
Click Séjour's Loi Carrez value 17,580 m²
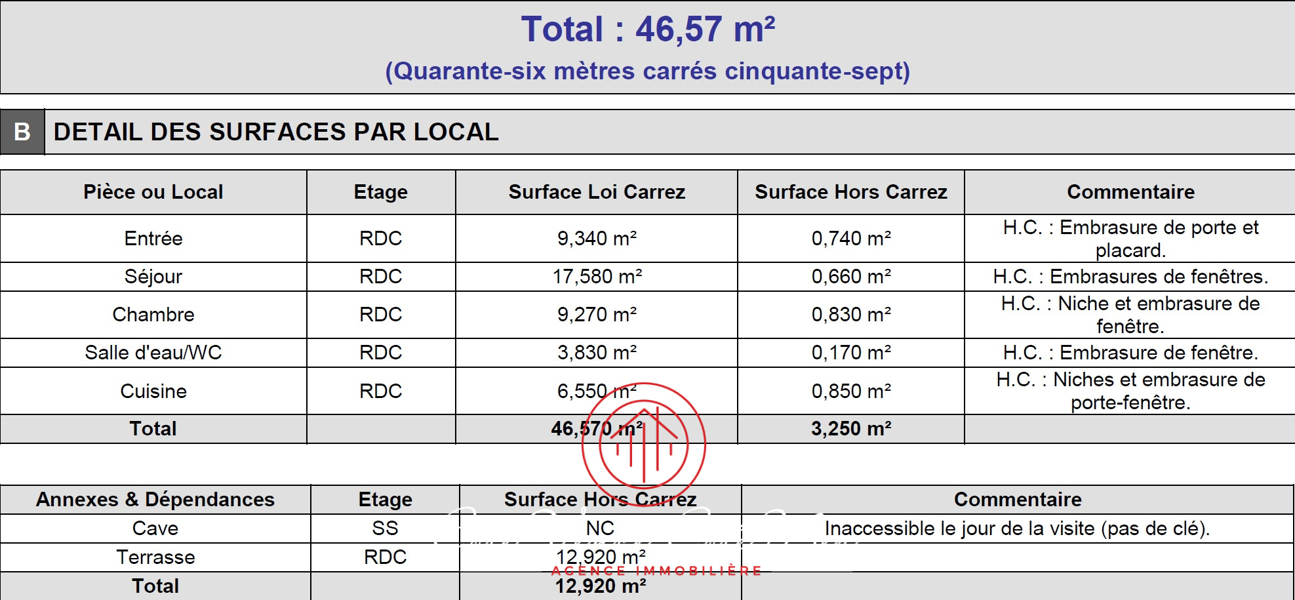pos(596,277)
